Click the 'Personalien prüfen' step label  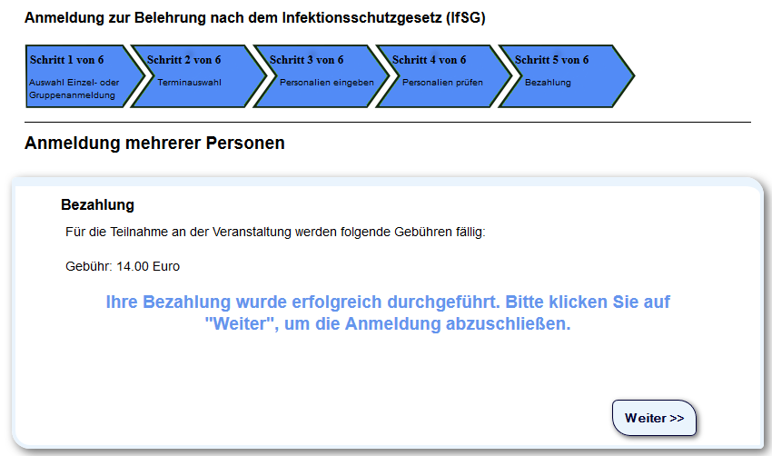click(x=443, y=83)
